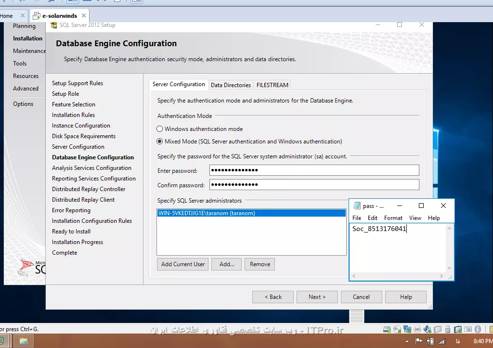
Task: Go to previous step with < Back
Action: (273, 297)
